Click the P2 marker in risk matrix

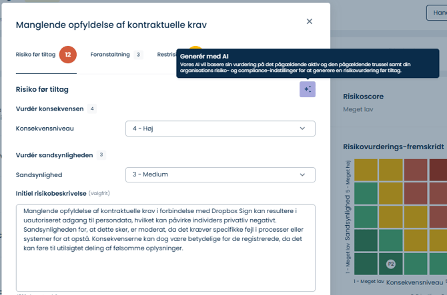pos(391,264)
